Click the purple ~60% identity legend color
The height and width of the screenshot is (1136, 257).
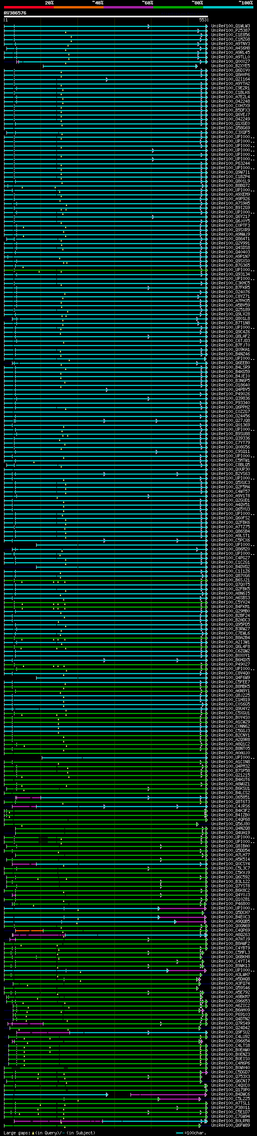(128, 7)
